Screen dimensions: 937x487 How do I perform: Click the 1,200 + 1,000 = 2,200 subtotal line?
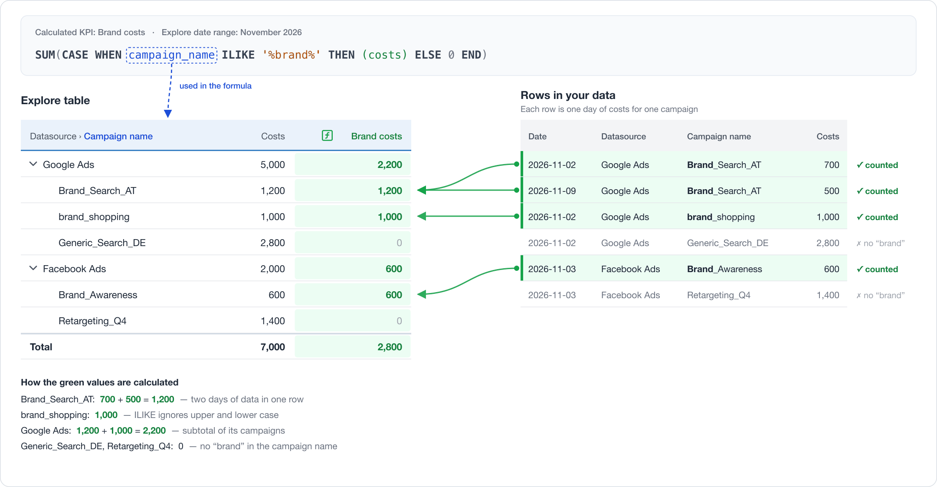tap(153, 431)
